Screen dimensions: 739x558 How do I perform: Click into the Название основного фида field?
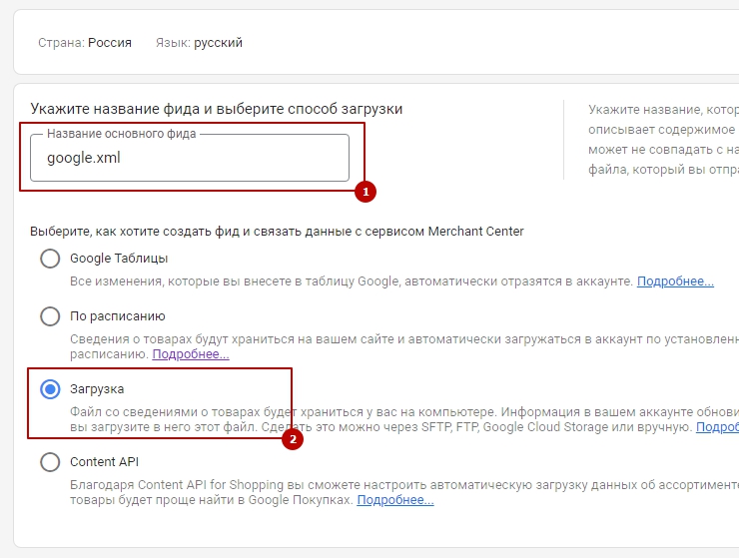click(190, 158)
